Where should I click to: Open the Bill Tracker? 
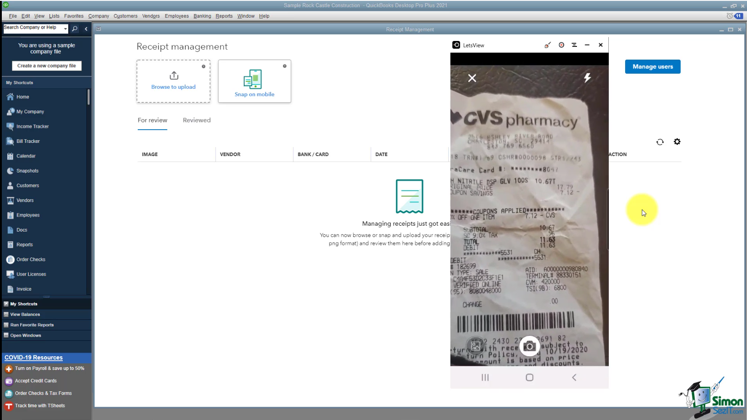27,141
